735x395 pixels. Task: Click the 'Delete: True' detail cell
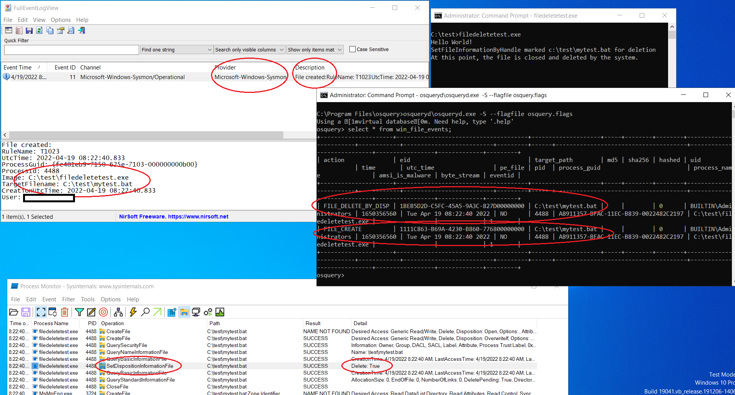(365, 366)
